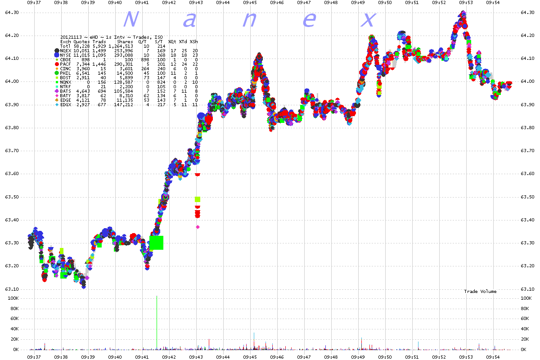Click the 'Totl' row label
This screenshot has height=360, width=540.
(x=66, y=46)
